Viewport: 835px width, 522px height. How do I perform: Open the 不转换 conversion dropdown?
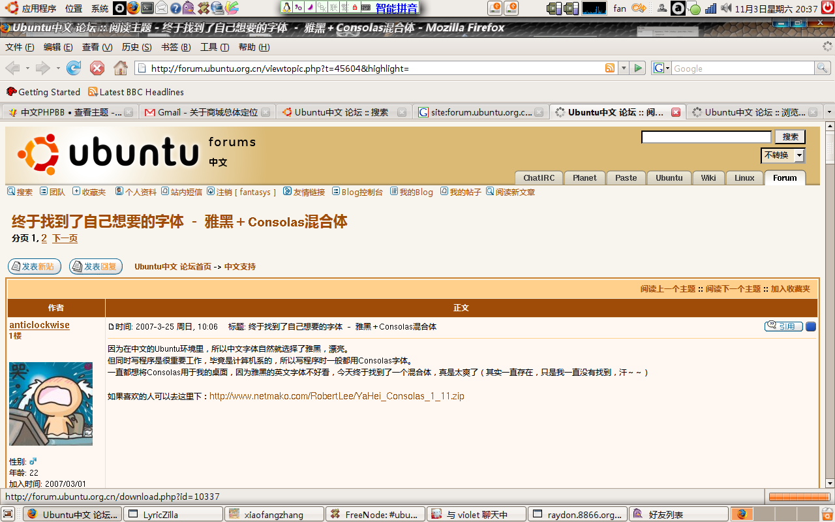click(783, 155)
